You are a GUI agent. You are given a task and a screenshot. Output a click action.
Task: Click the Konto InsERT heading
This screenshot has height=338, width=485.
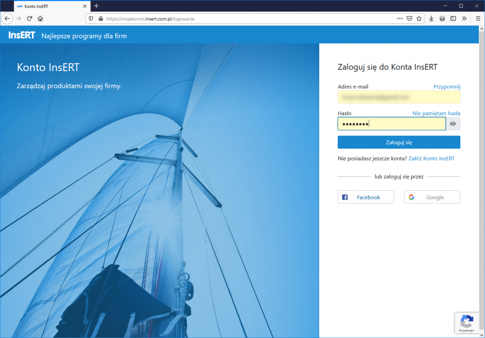point(48,67)
